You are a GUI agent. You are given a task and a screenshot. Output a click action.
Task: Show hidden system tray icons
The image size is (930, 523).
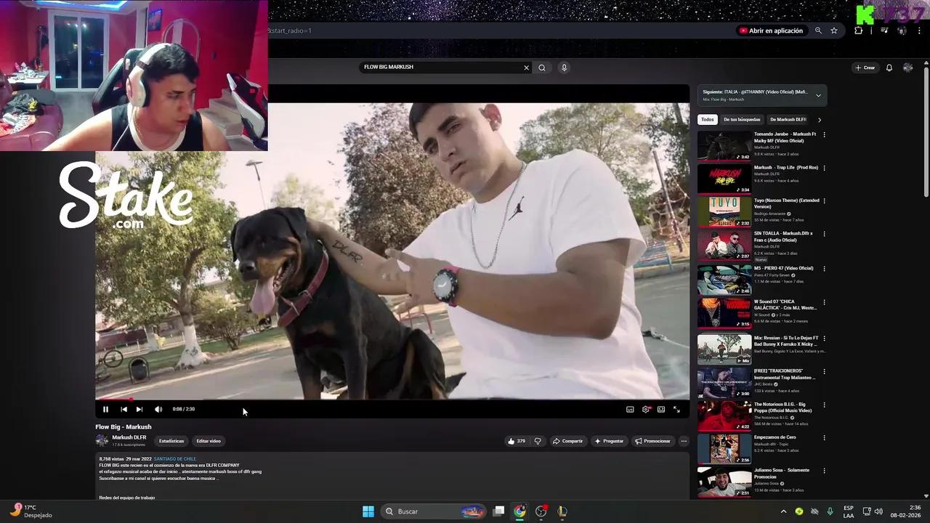[x=783, y=511]
